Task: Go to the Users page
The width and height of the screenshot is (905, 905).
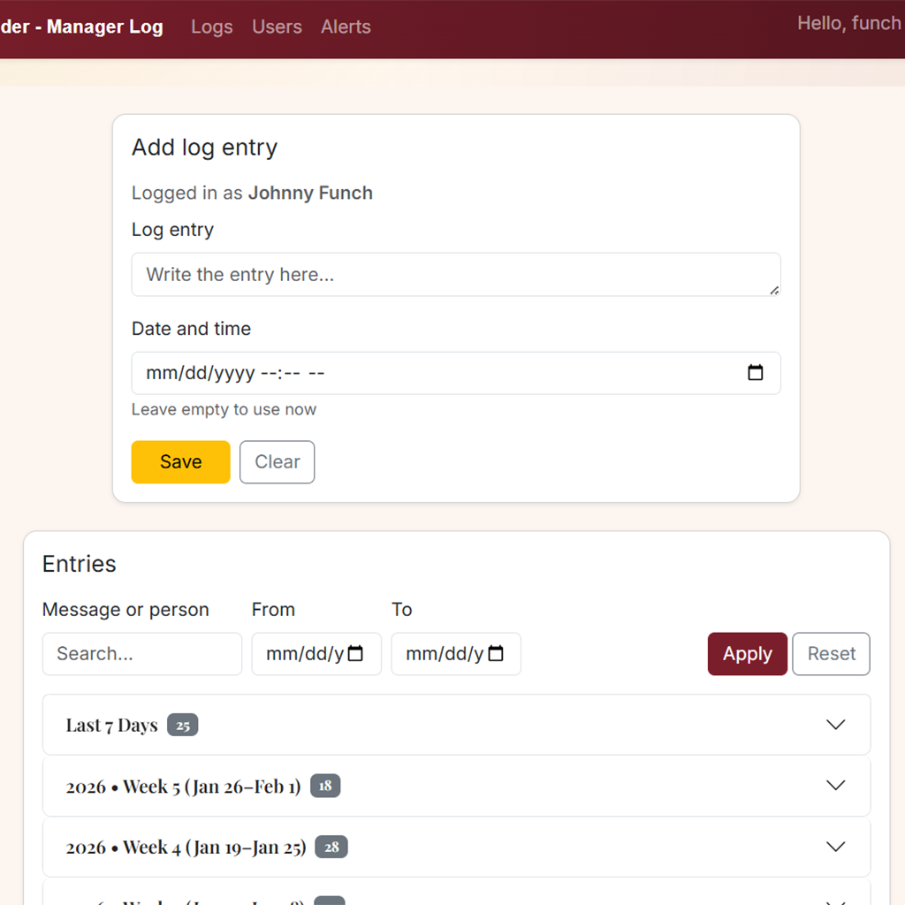Action: 277,27
